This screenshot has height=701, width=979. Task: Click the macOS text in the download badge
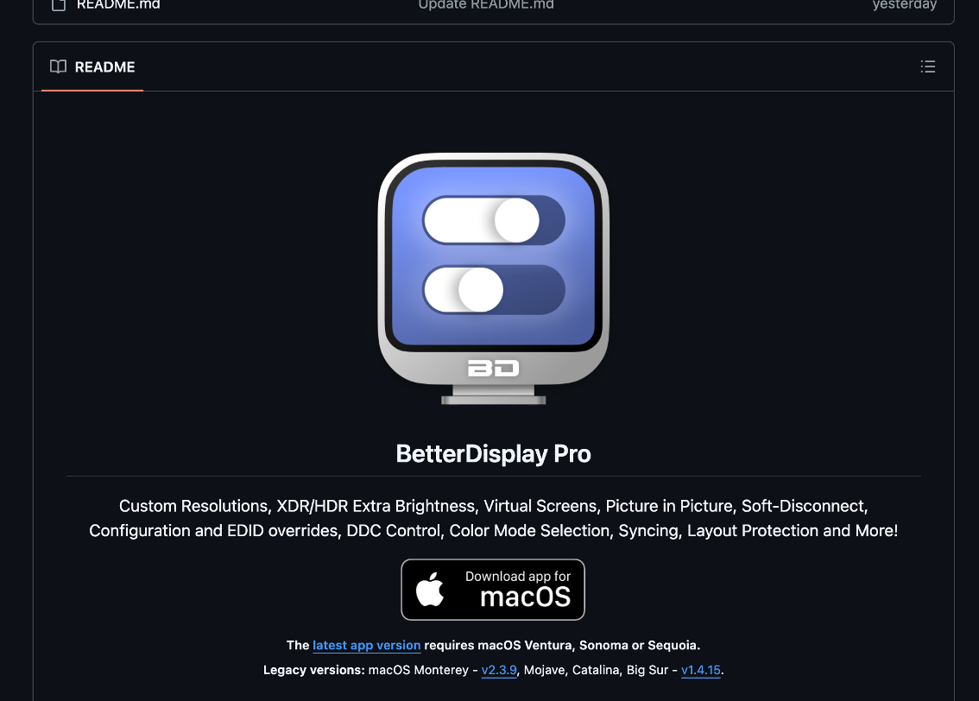(x=525, y=597)
